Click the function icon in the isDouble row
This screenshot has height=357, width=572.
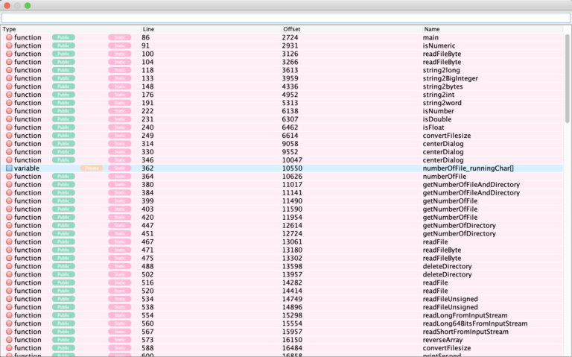tap(9, 119)
